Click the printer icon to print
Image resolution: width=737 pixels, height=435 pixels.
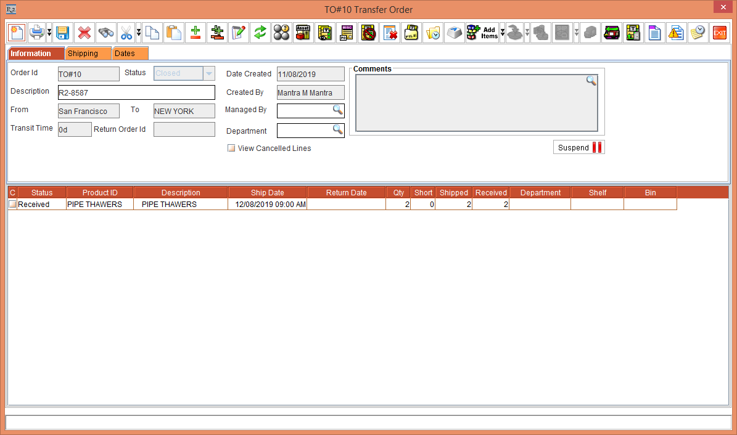[36, 32]
